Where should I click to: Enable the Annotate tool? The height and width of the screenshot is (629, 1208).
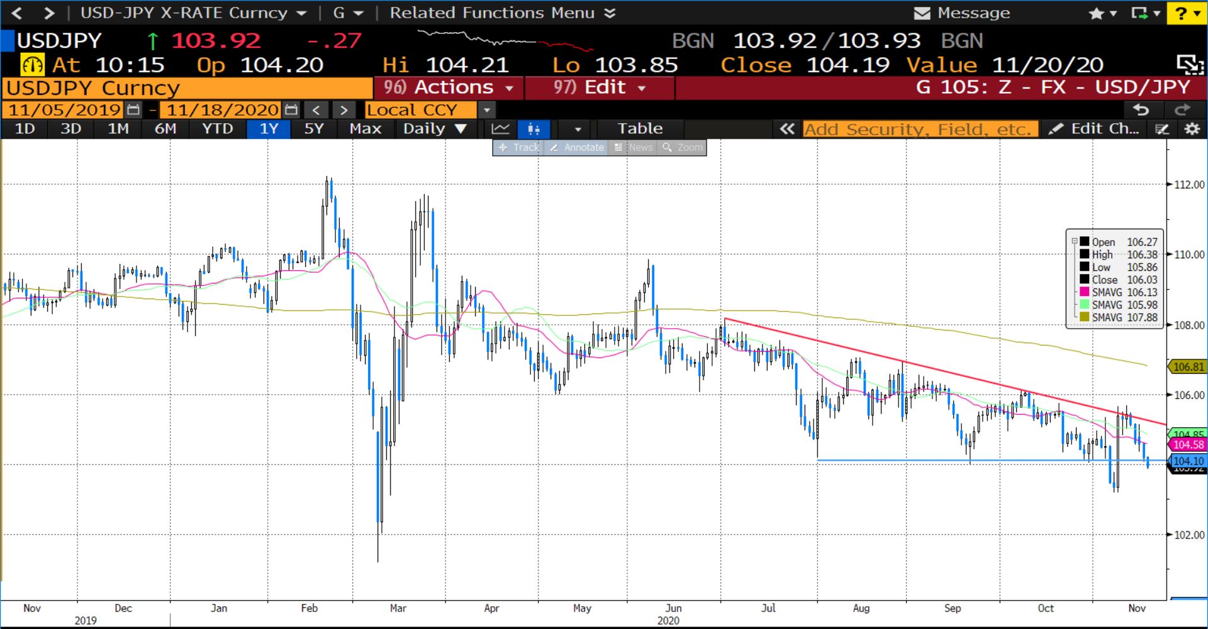tap(576, 148)
